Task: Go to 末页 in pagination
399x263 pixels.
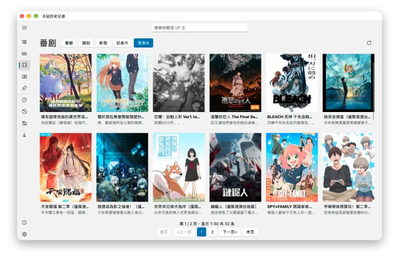Action: [250, 232]
